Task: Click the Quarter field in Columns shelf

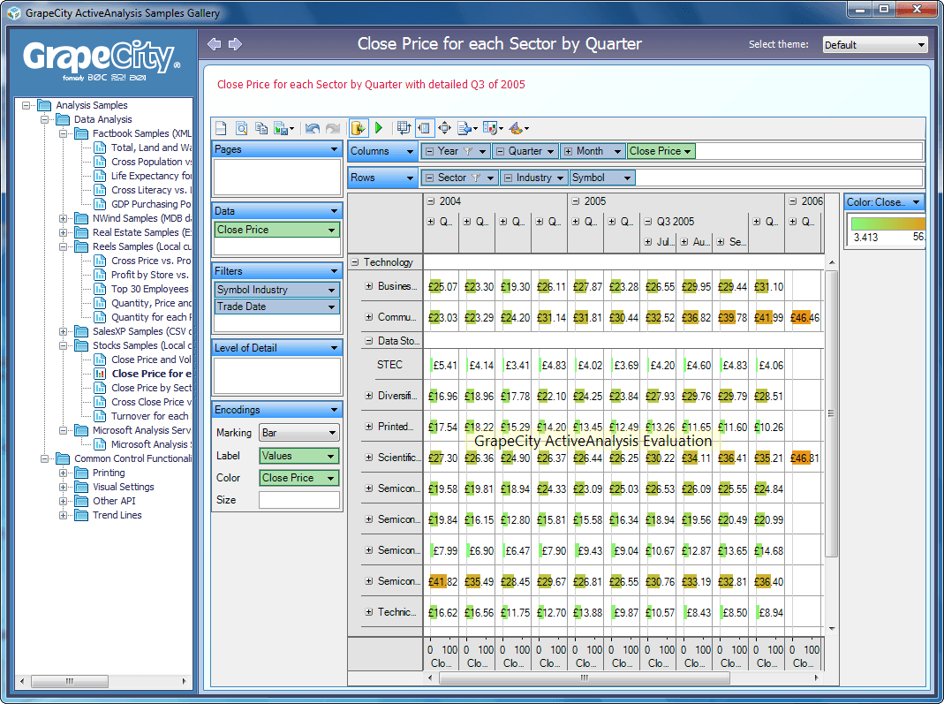Action: [x=525, y=151]
